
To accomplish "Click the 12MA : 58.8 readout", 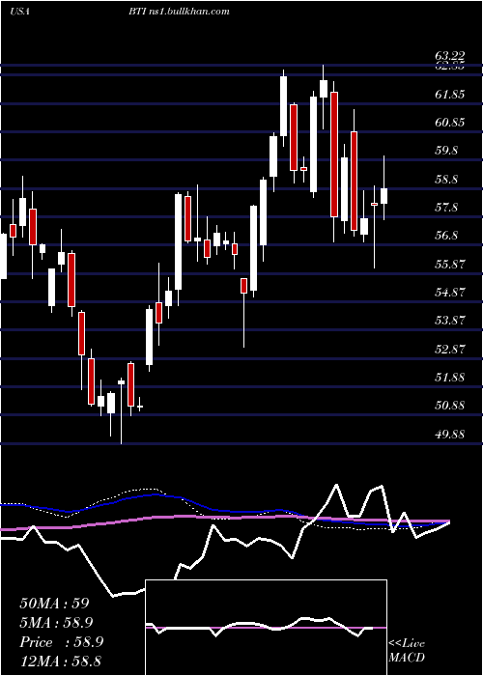I will click(x=60, y=661).
